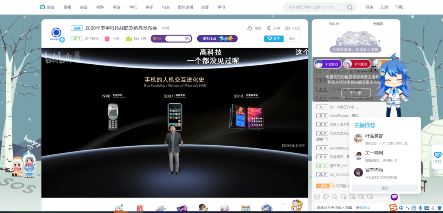
Task: Click the 登录 link in the top bar
Action: click(x=369, y=7)
